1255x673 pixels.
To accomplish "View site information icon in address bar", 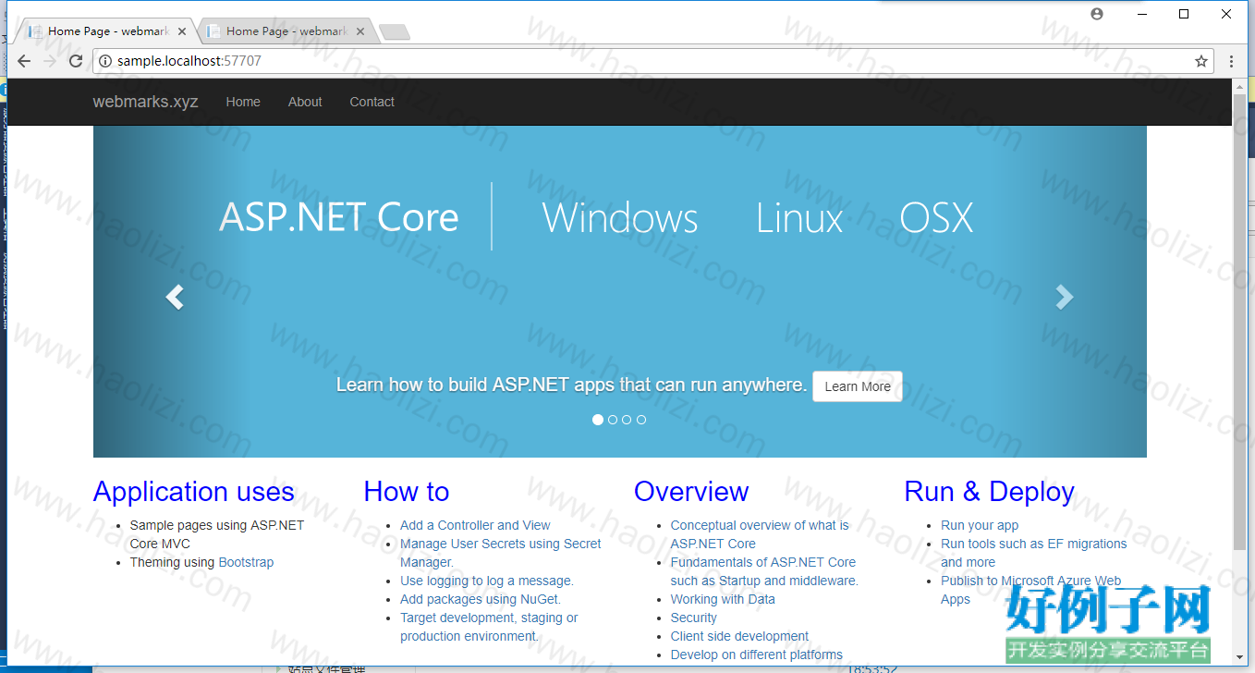I will (105, 61).
